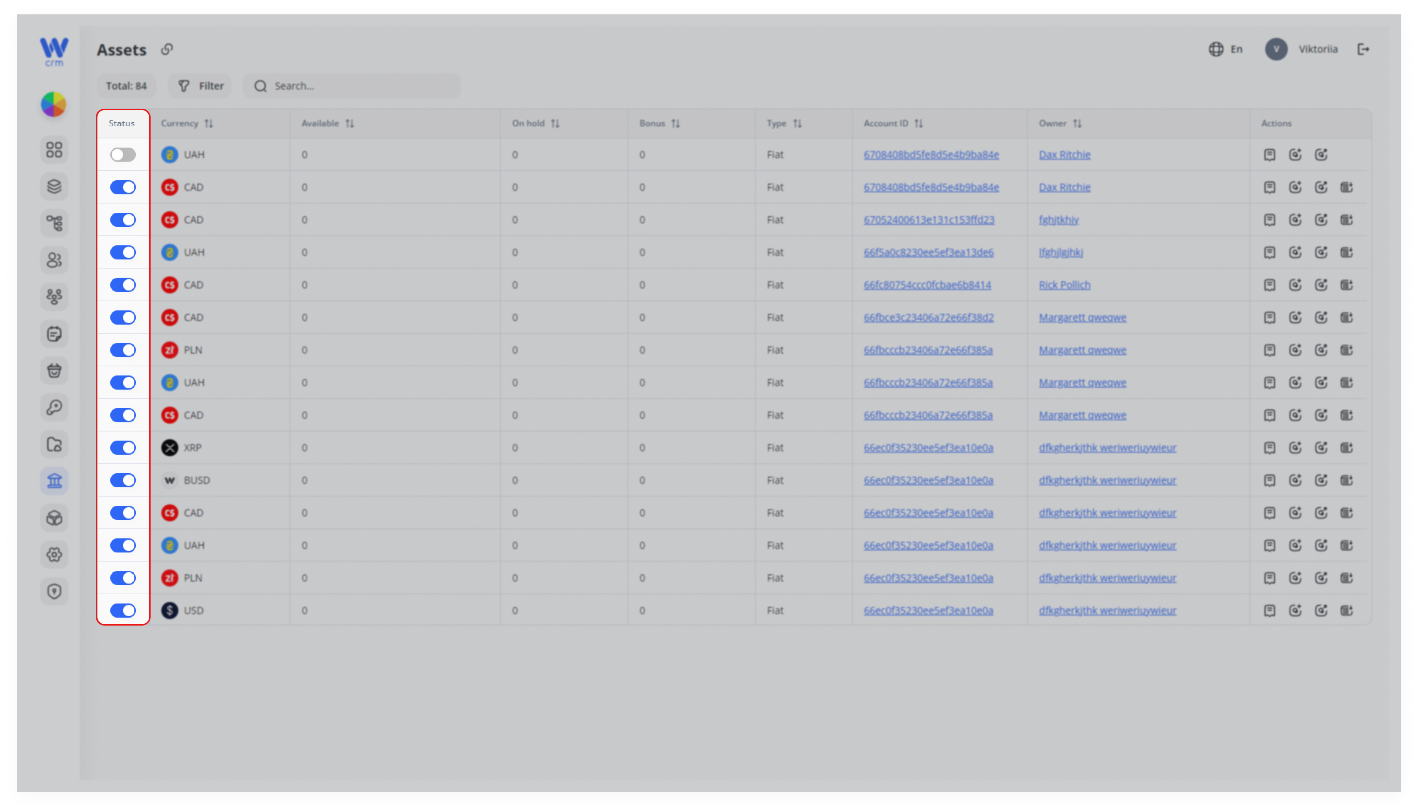Copy the Assets page link icon
1418x812 pixels.
(167, 49)
